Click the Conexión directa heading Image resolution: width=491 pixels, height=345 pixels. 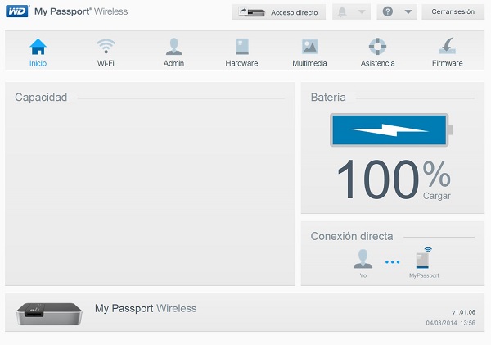coord(352,236)
